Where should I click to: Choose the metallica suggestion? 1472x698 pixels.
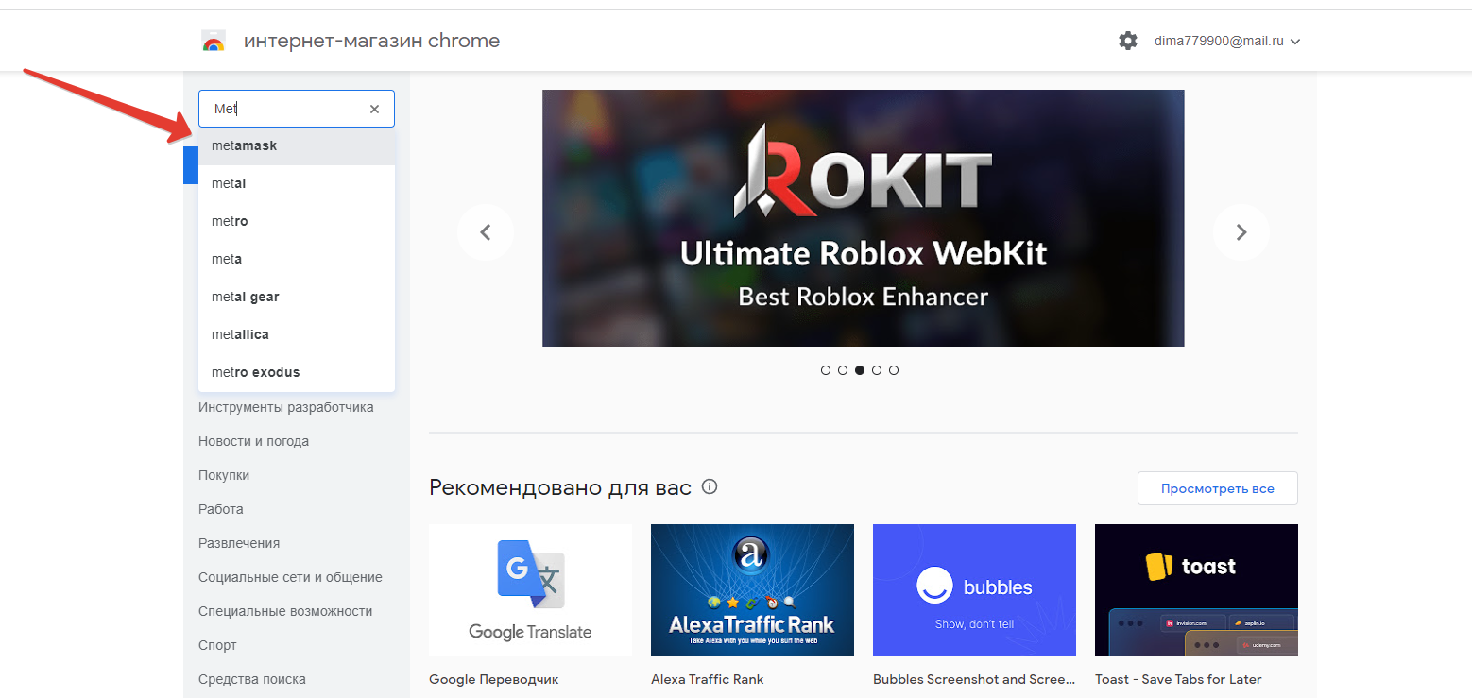(x=297, y=335)
